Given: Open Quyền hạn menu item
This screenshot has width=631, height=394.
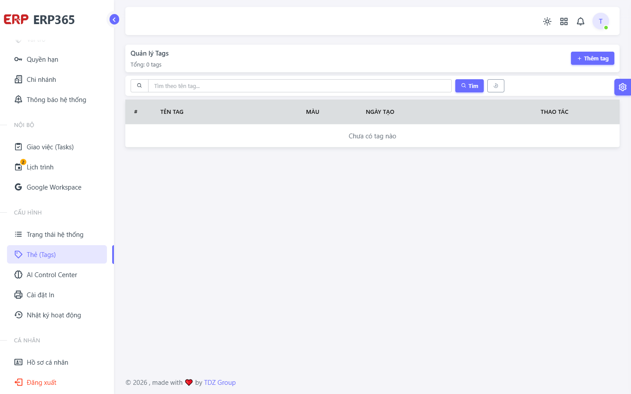Looking at the screenshot, I should (57, 60).
